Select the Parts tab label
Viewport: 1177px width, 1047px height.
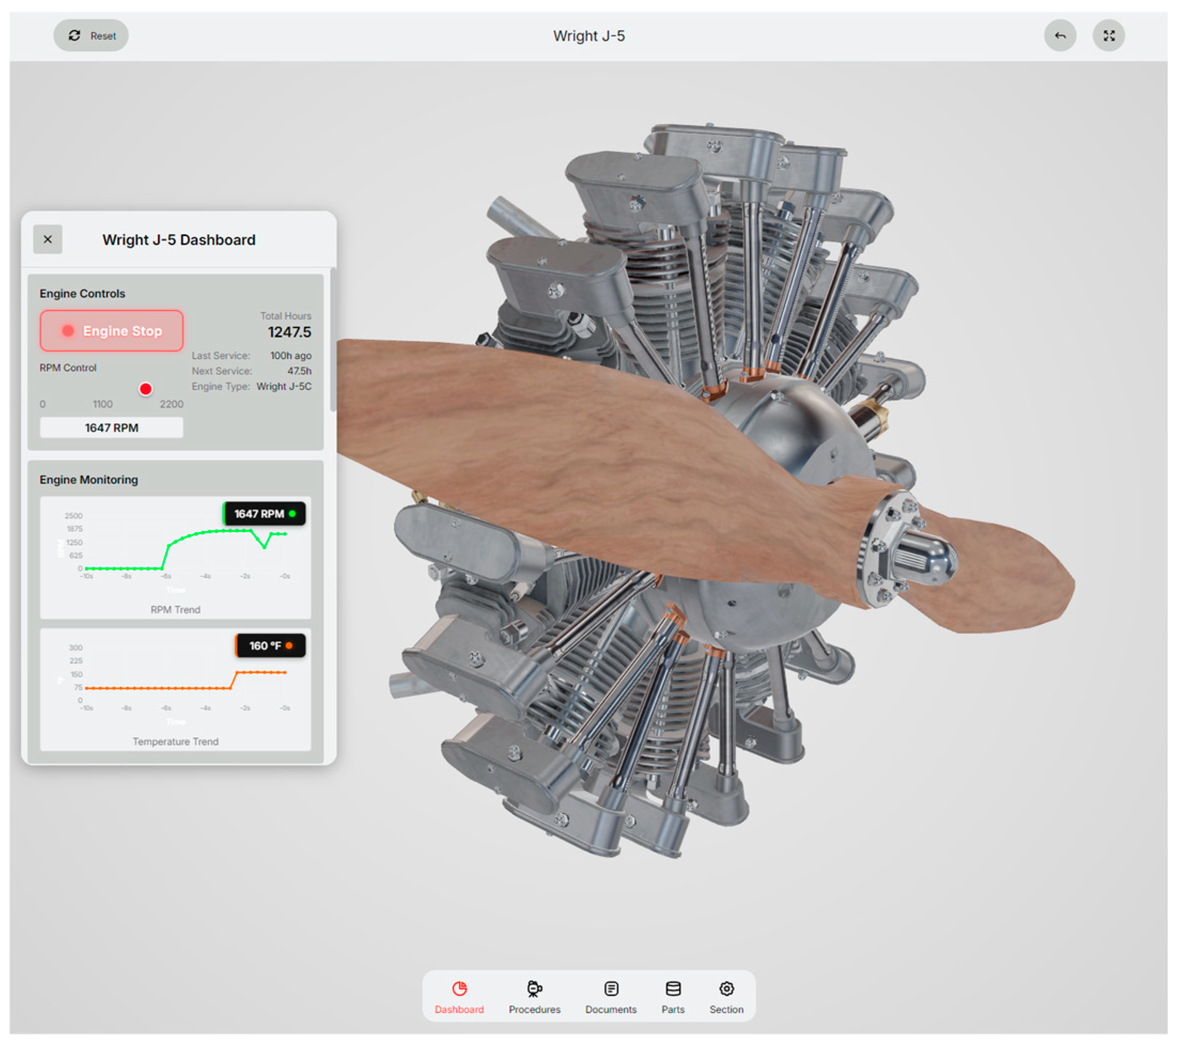click(673, 1009)
